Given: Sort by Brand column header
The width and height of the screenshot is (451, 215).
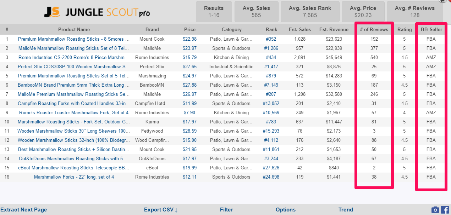Looking at the screenshot, I should [x=152, y=30].
